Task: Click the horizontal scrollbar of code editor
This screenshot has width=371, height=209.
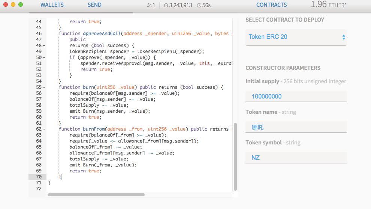Action: click(x=96, y=195)
